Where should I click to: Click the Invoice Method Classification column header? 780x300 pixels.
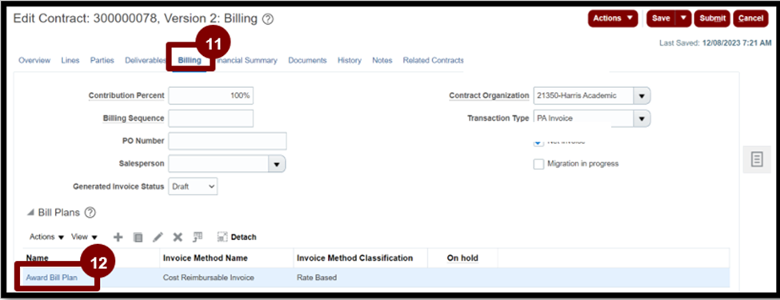354,258
